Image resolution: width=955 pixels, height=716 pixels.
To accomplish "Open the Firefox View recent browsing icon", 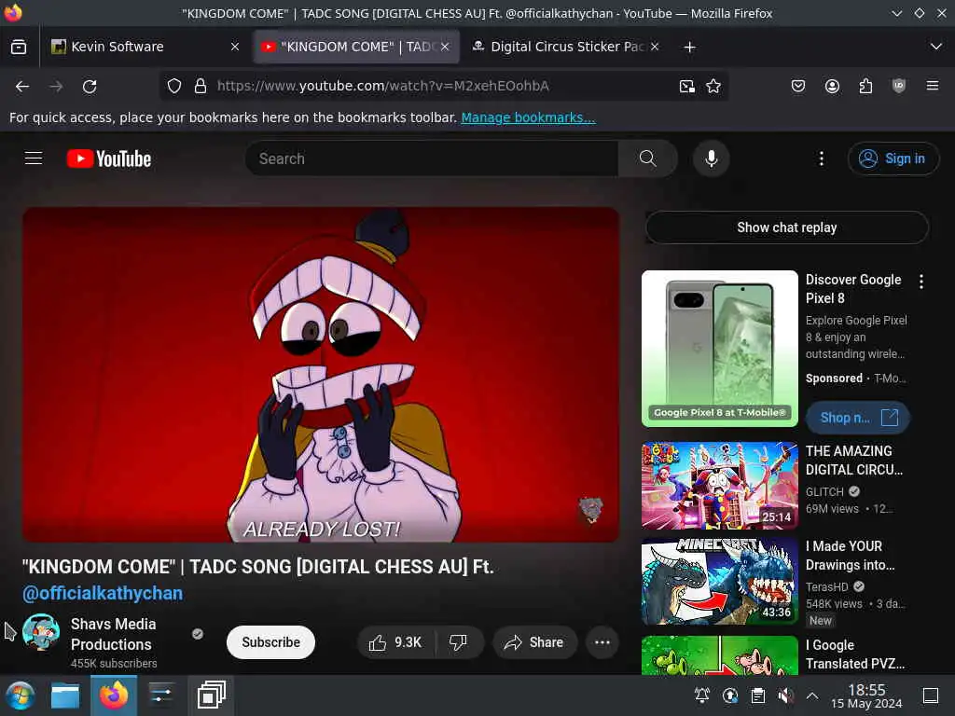I will click(x=19, y=47).
